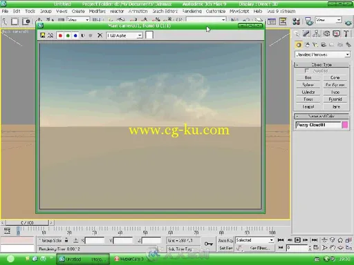
Task: Click the white color swatch in the frame window
Action: (149, 35)
